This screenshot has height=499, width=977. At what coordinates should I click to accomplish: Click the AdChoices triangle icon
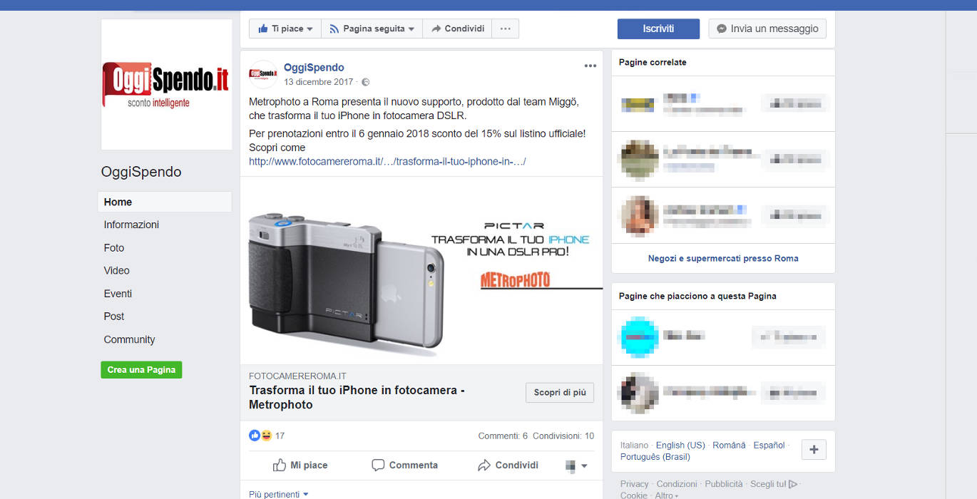[793, 484]
